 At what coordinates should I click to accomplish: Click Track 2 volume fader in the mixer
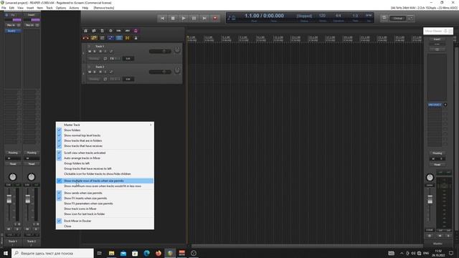[27, 199]
